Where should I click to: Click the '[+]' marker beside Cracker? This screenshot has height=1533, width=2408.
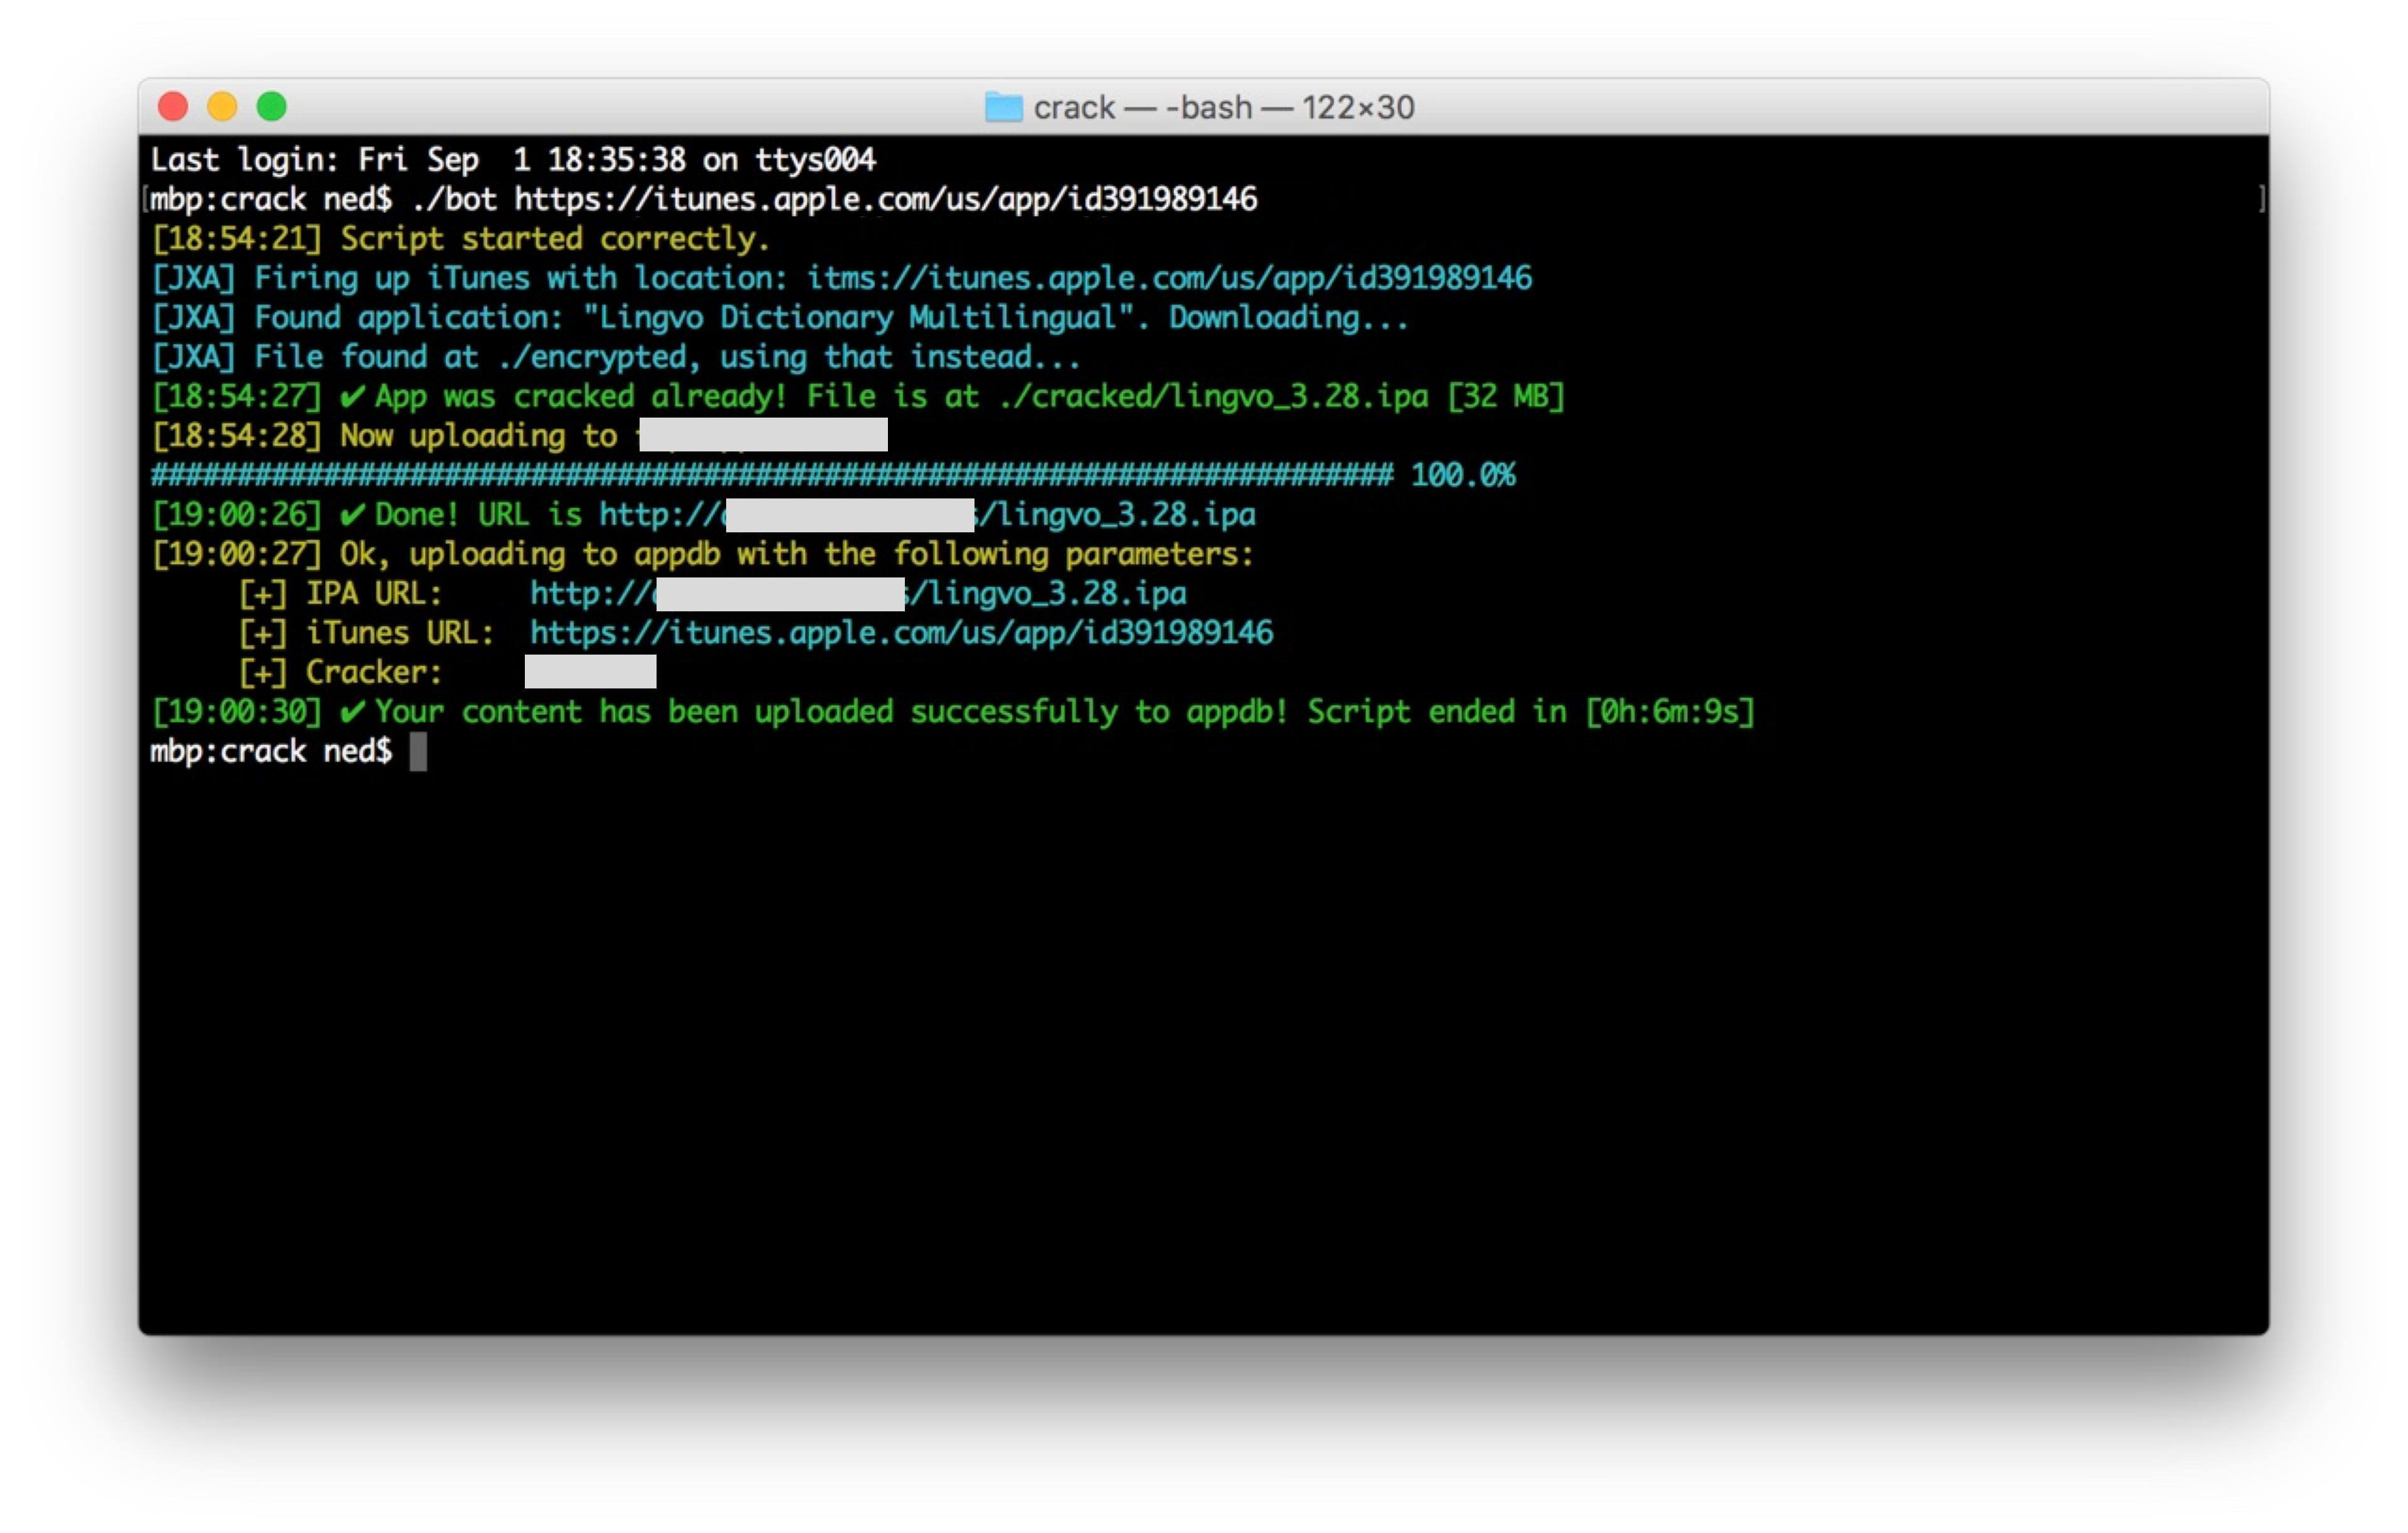pos(262,673)
